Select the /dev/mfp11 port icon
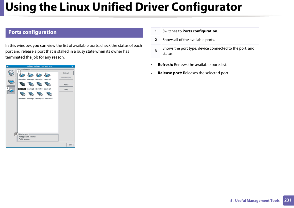The width and height of the screenshot is (294, 208). [47, 94]
